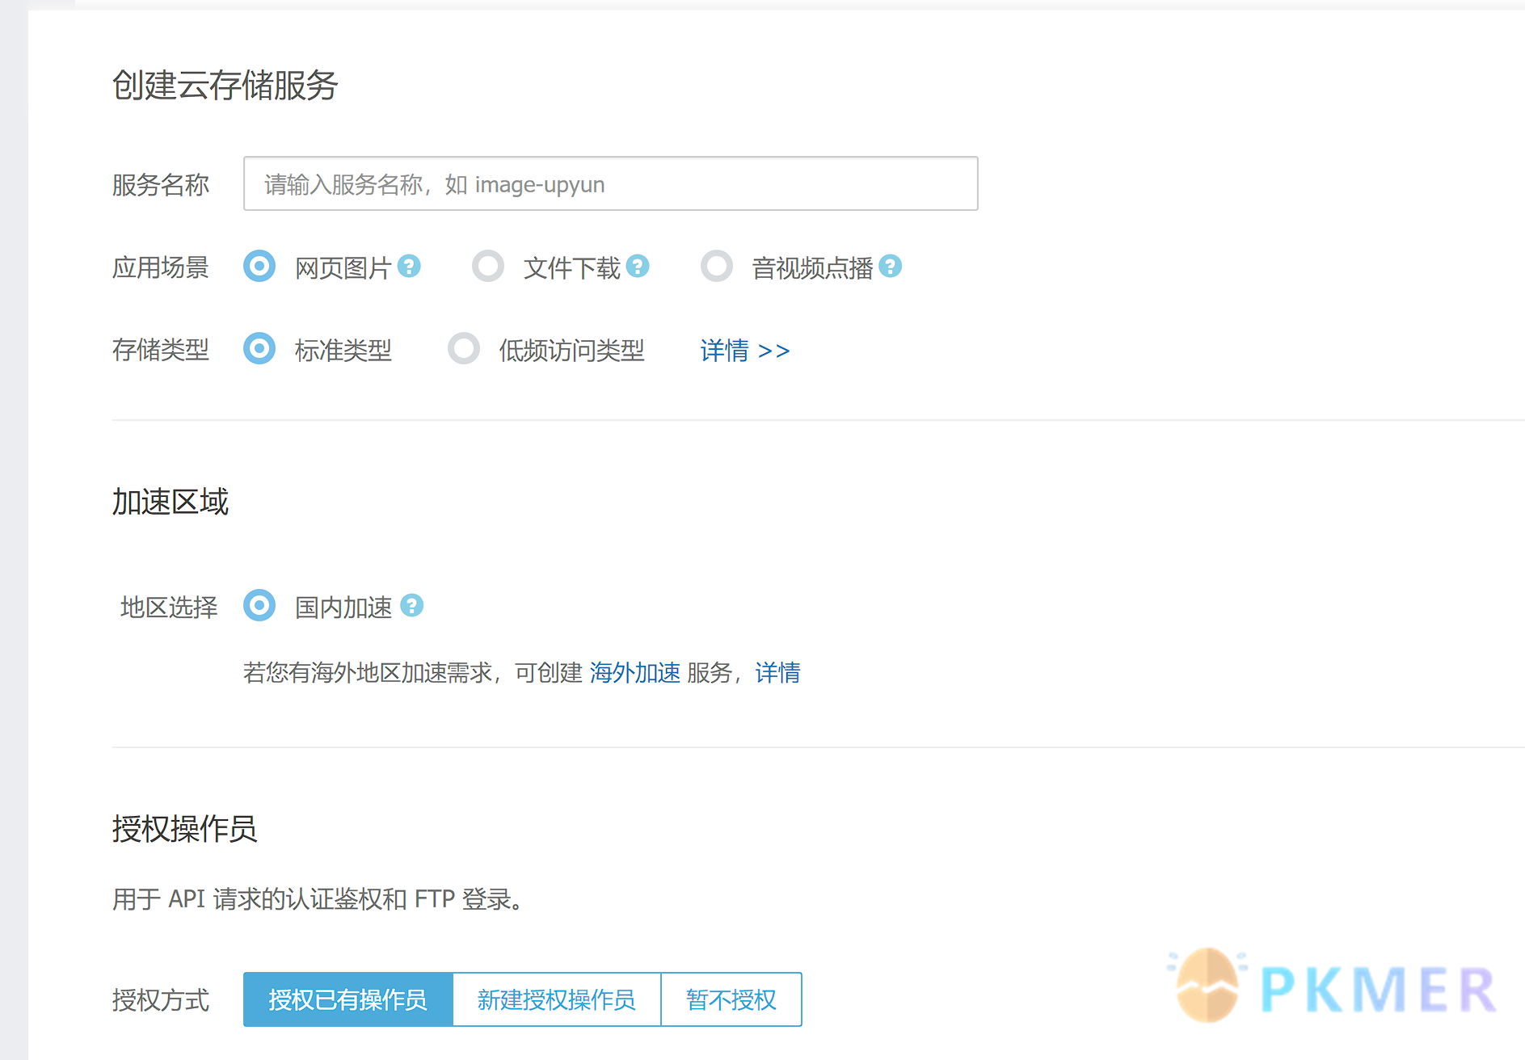
Task: Choose the 暂不授权 option tab
Action: [731, 999]
